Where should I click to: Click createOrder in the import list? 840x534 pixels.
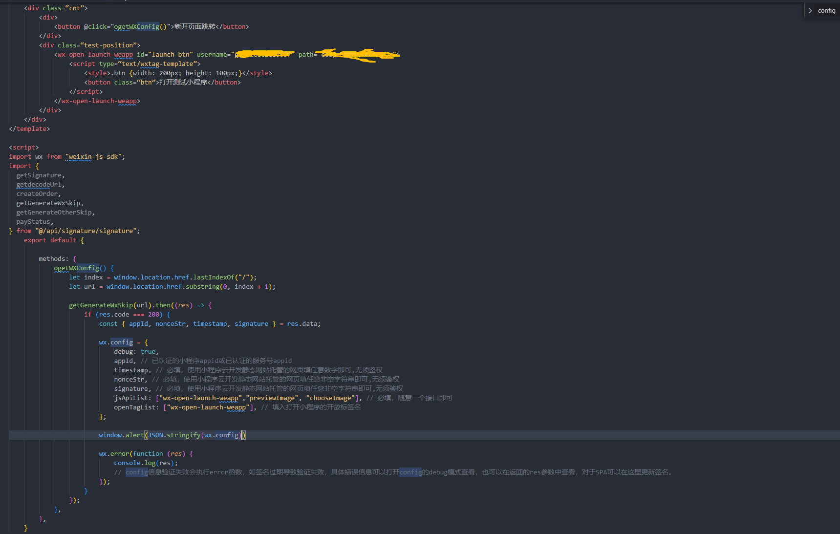(x=37, y=194)
